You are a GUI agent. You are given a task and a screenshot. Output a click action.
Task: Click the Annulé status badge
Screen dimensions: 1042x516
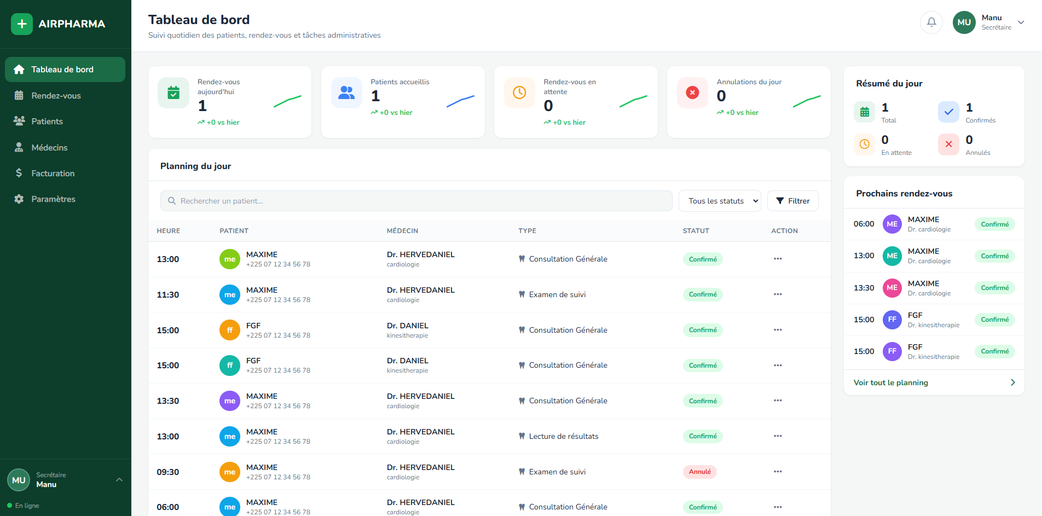click(x=699, y=472)
